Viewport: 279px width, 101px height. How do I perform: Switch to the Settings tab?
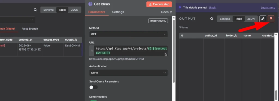[x=118, y=12]
